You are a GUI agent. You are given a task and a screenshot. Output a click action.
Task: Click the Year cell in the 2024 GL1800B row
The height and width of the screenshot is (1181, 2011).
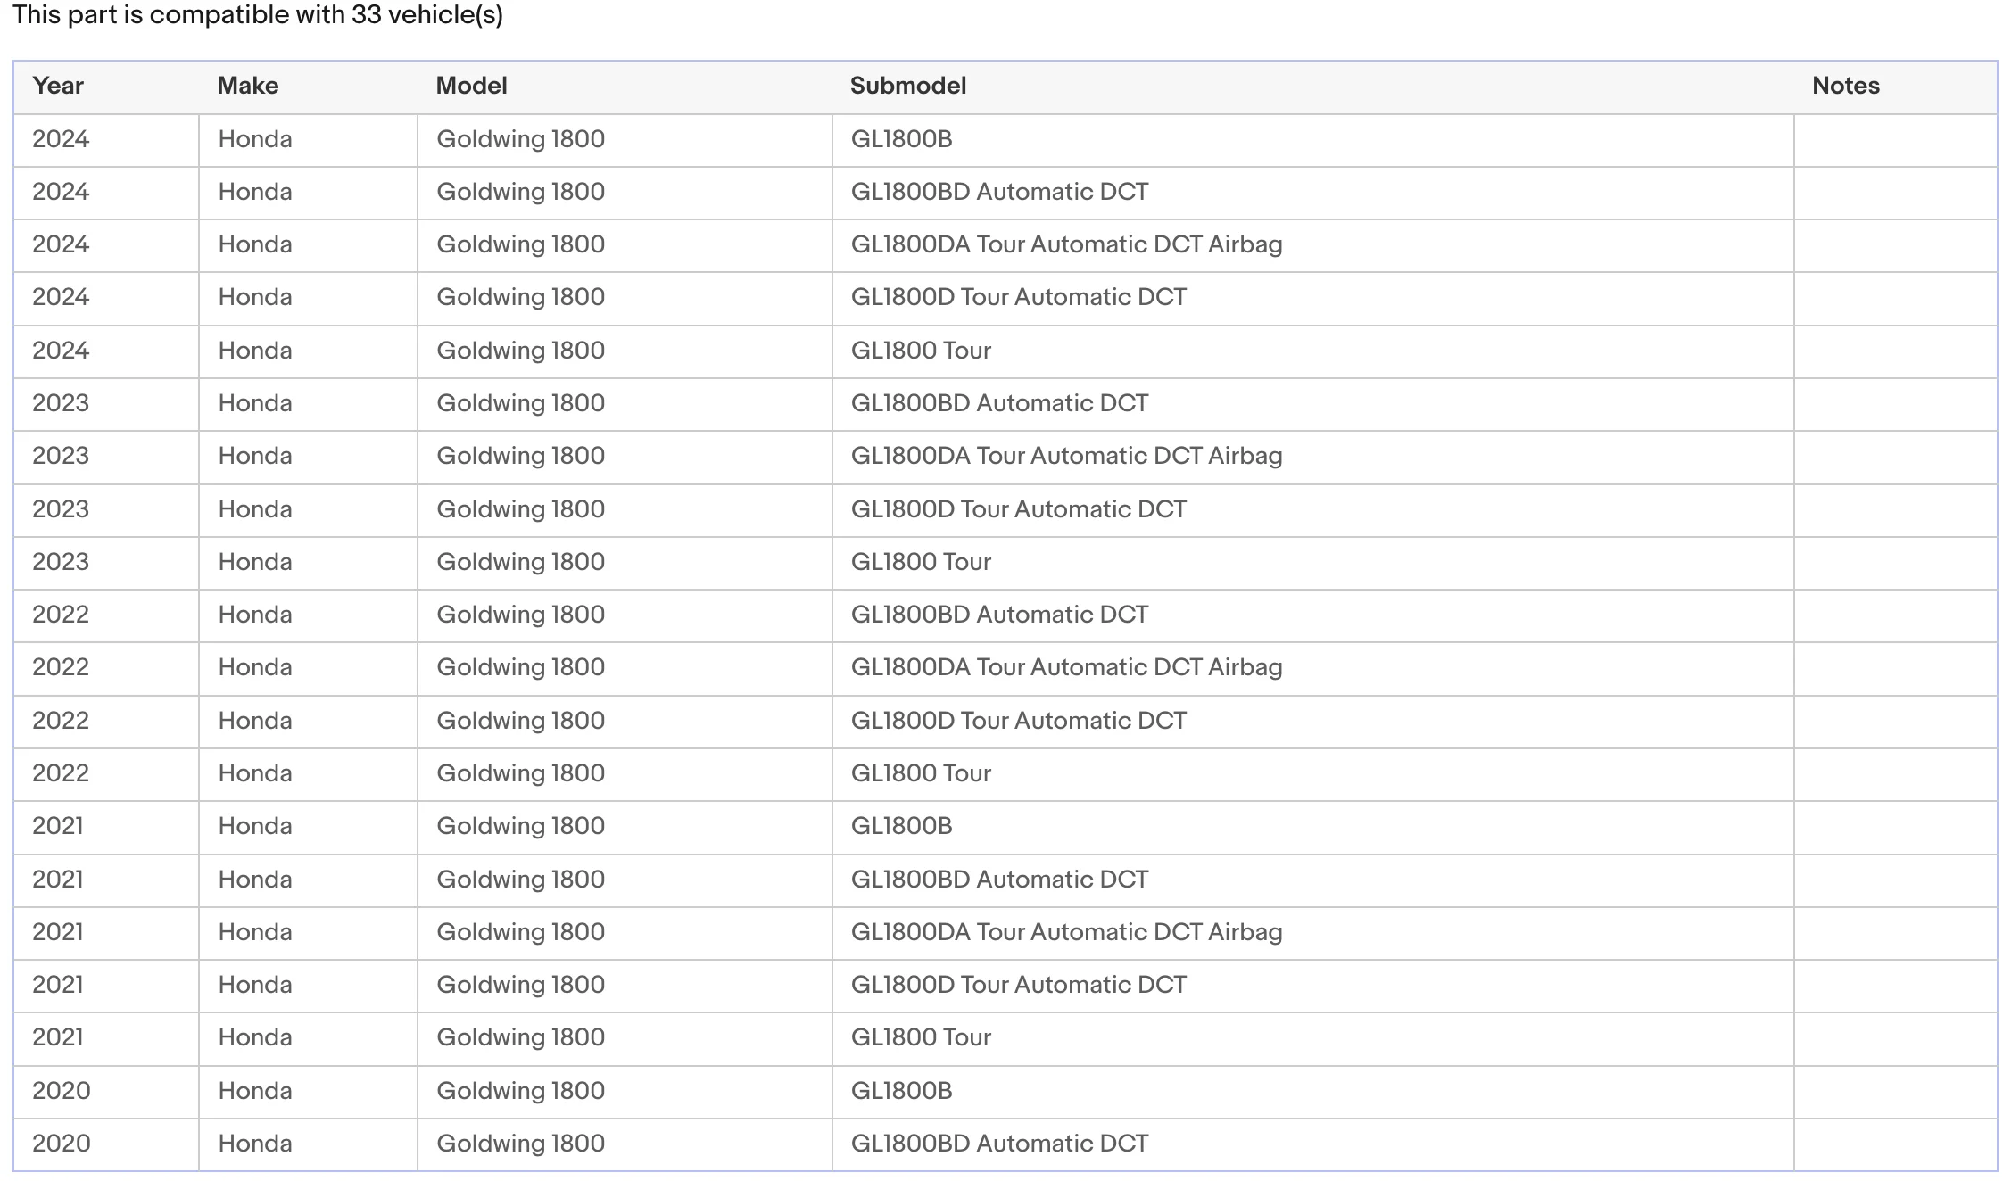(x=106, y=140)
